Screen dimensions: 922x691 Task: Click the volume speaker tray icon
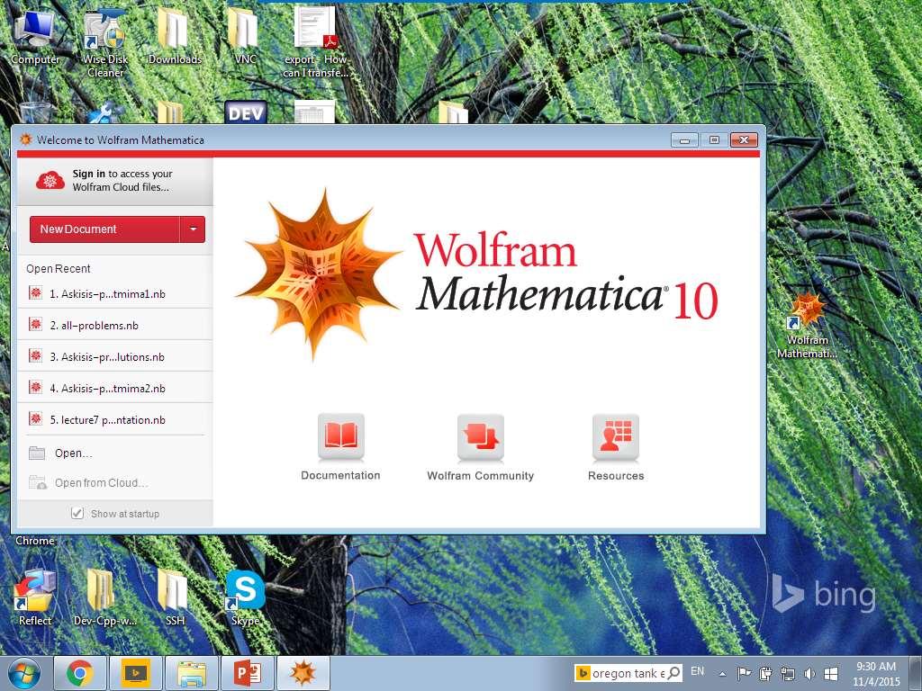click(x=809, y=674)
